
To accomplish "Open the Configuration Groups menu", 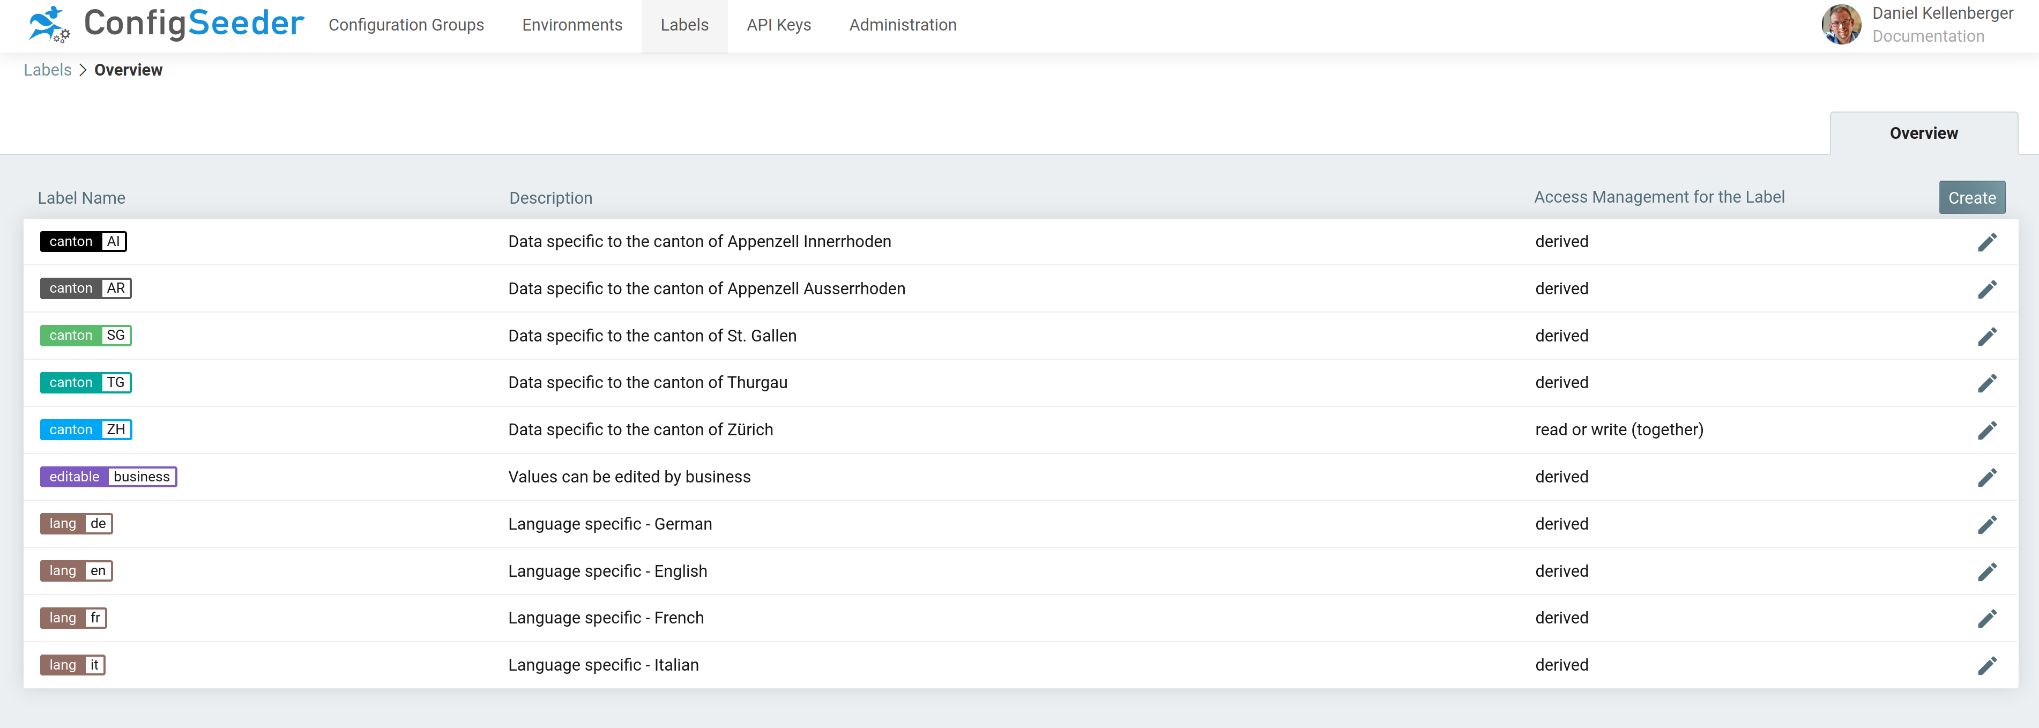I will click(406, 25).
